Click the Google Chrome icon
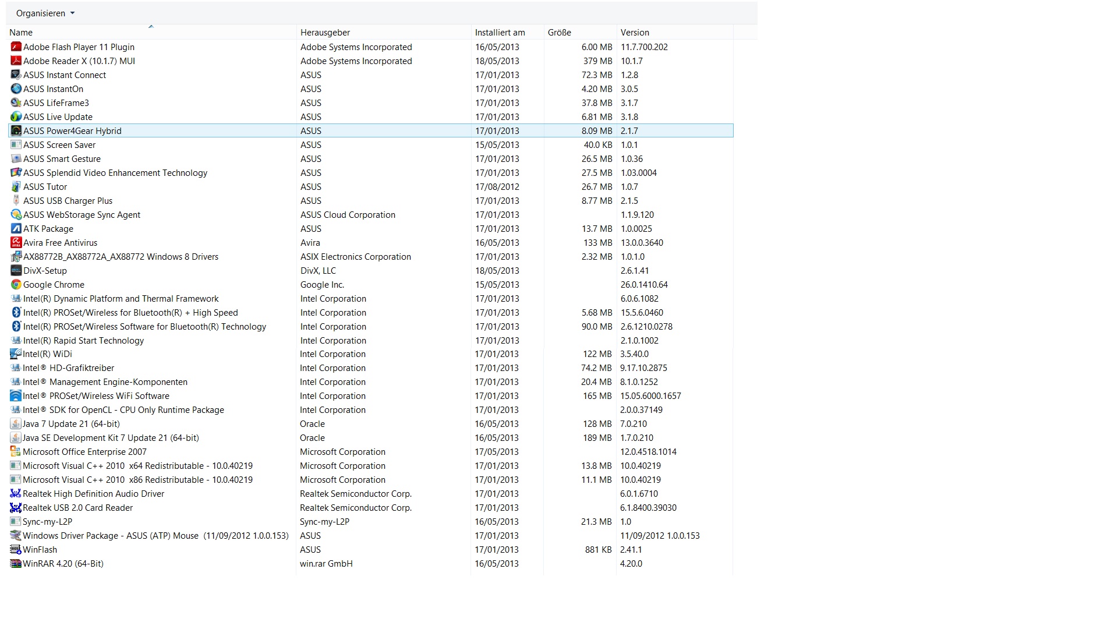 16,284
